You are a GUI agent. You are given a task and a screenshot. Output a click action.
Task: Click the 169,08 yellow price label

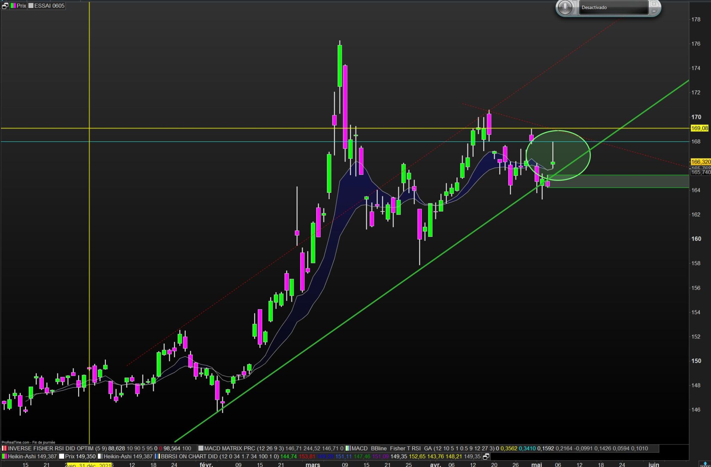(x=699, y=128)
